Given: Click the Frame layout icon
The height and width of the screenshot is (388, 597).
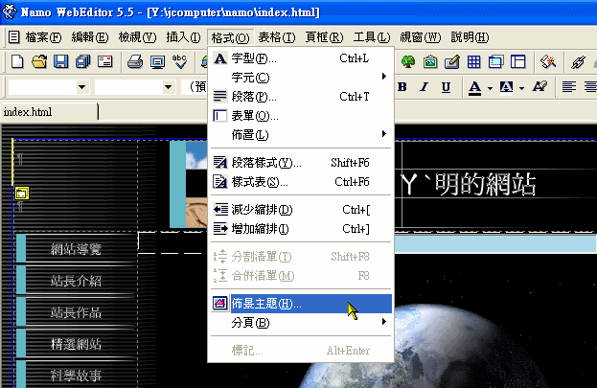Looking at the screenshot, I should pyautogui.click(x=517, y=61).
